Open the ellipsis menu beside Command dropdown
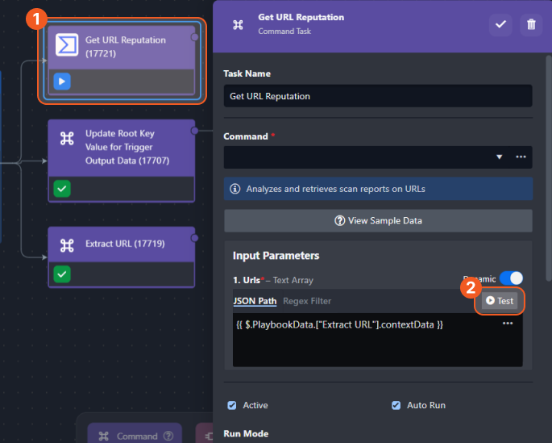 coord(521,157)
